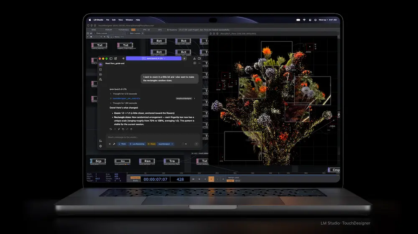Toggle the LM Studio chat sidebar panel icon
The height and width of the screenshot is (234, 418).
pos(111,58)
